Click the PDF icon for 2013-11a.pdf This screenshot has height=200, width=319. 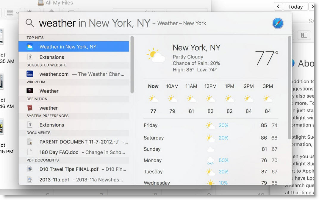[x=30, y=180]
